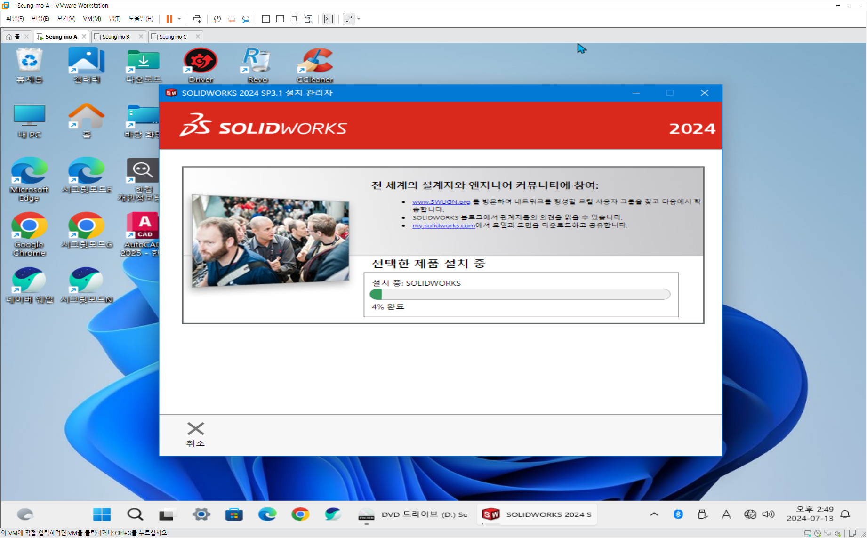Launch 시크릿모드G Chrome shortcut
The width and height of the screenshot is (867, 538).
87,230
